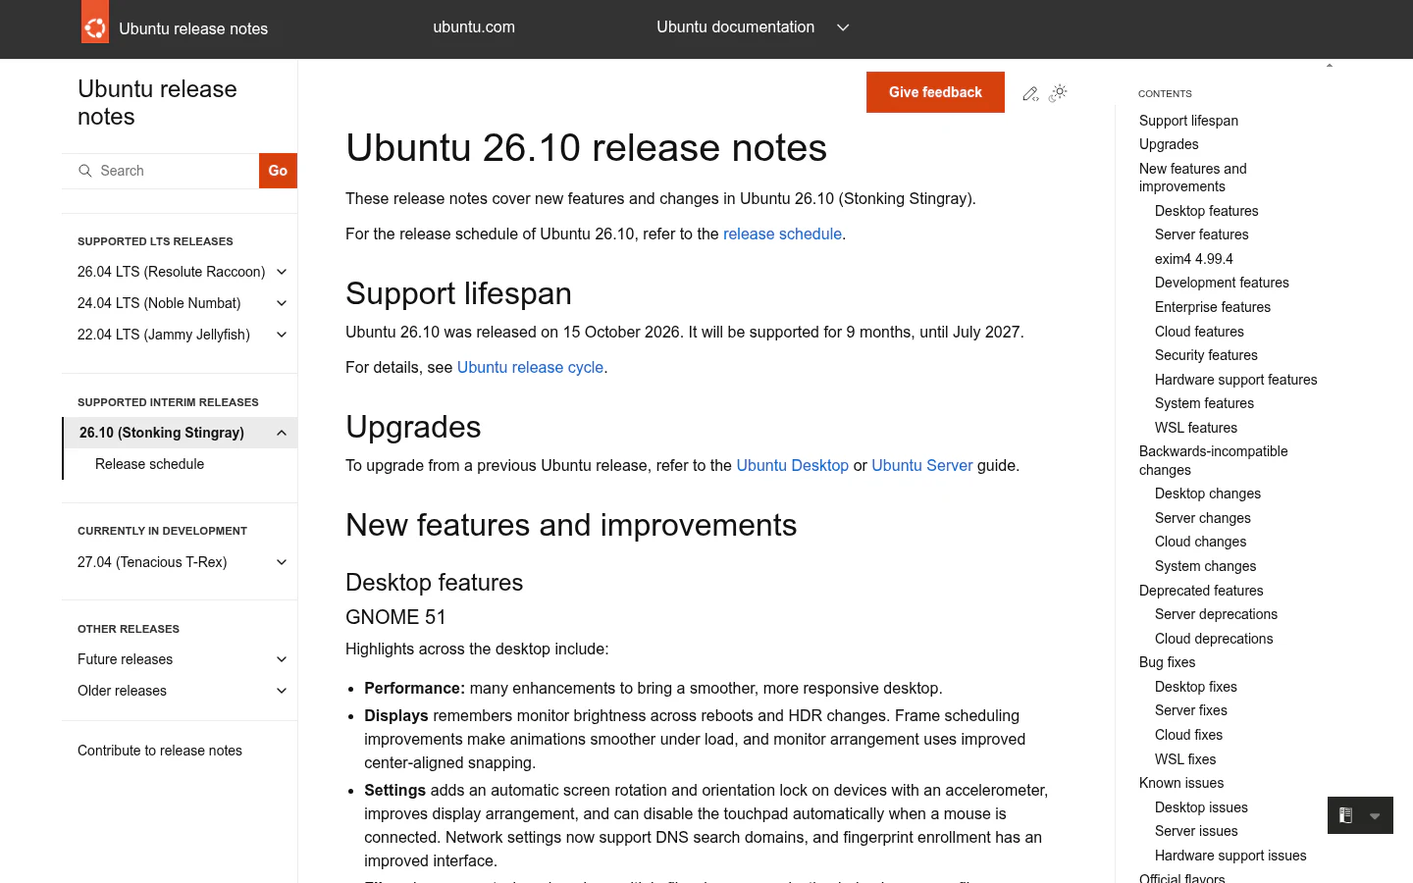Jump to Server fixes in contents
Screen dimensions: 1413x883
(x=1190, y=710)
